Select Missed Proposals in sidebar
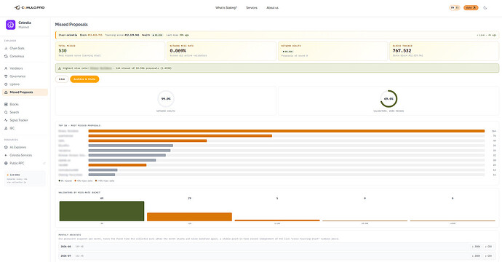The height and width of the screenshot is (262, 502). (25, 92)
